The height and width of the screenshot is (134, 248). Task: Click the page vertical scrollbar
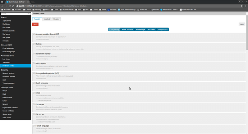click(247, 72)
